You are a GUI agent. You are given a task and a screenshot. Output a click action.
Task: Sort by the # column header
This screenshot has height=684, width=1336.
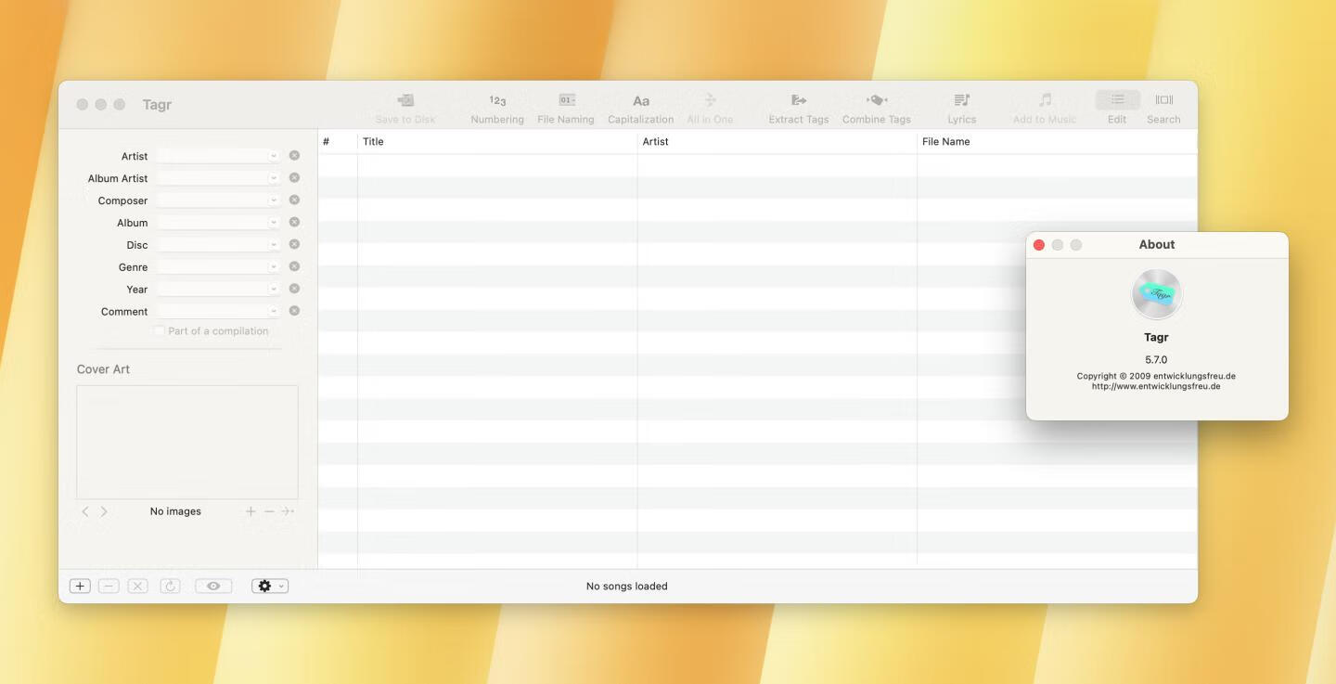[338, 142]
